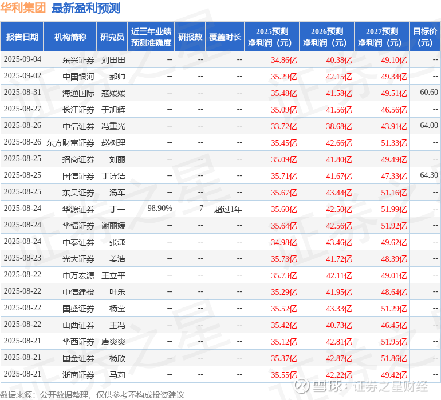Select the 2025预测净利润 column header
The image size is (441, 400).
point(272,37)
